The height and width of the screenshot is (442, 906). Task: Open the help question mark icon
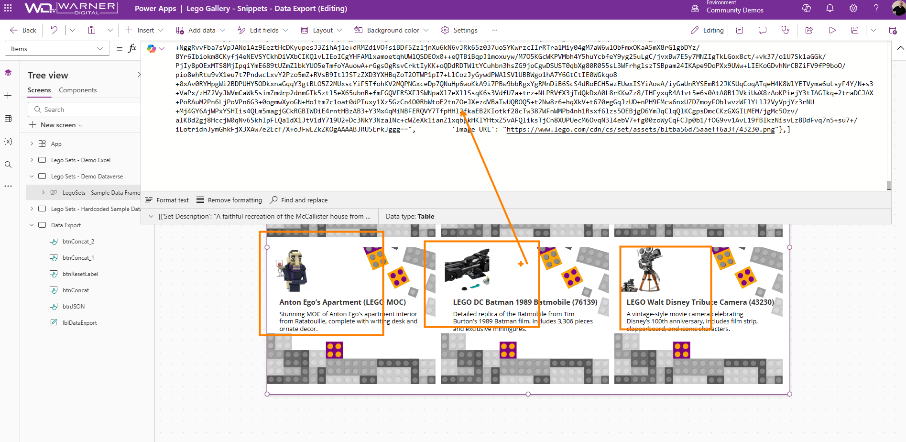pos(876,8)
